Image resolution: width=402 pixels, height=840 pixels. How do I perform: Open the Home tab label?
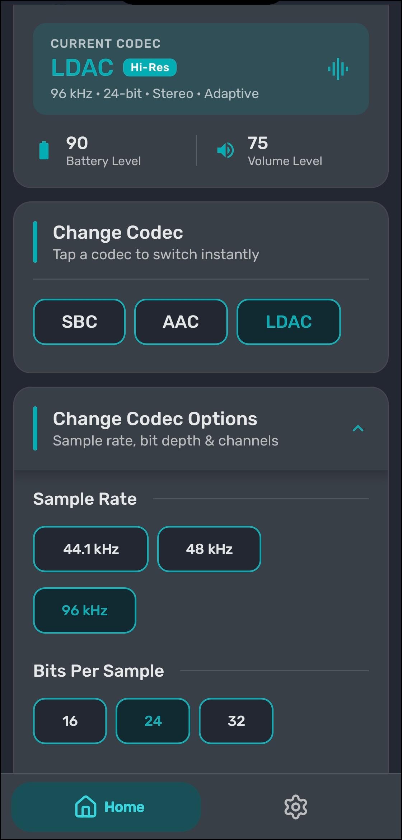pyautogui.click(x=124, y=807)
